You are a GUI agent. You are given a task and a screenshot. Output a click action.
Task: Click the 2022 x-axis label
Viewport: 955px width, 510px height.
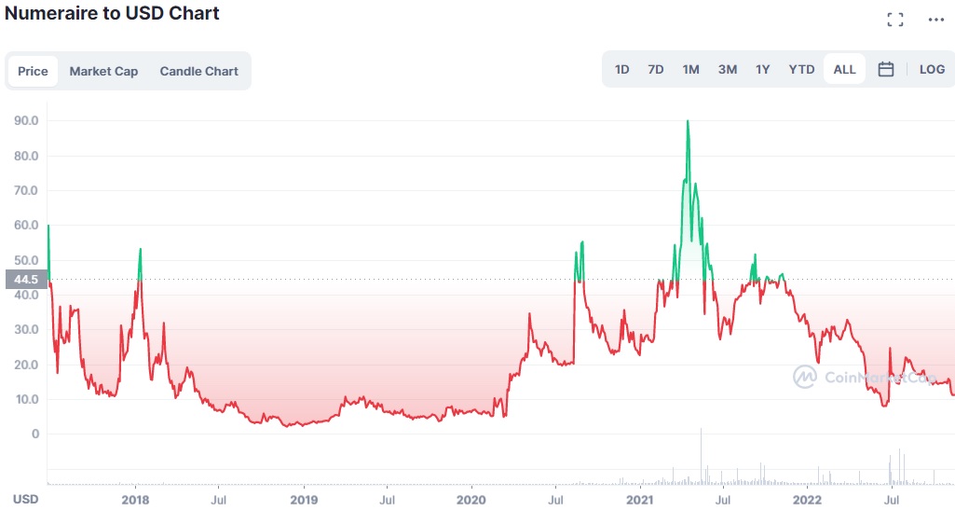pos(807,500)
